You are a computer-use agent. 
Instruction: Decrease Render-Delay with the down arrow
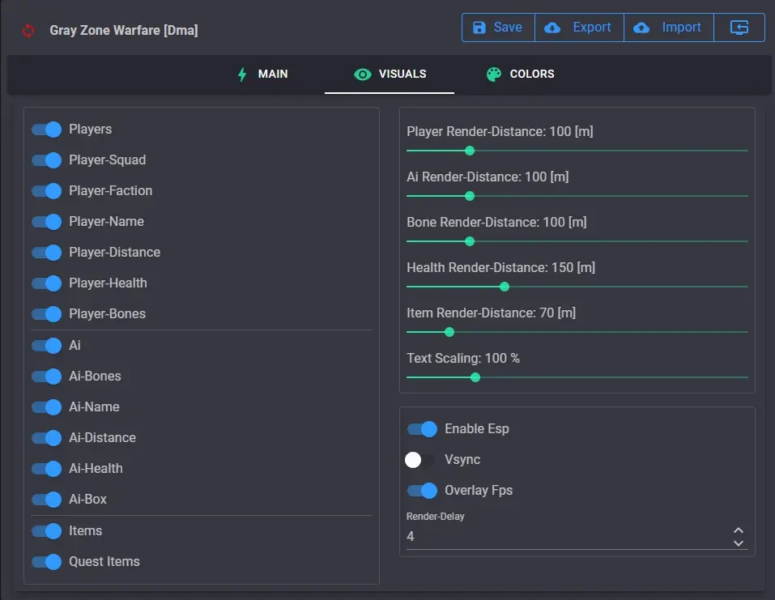pyautogui.click(x=739, y=543)
